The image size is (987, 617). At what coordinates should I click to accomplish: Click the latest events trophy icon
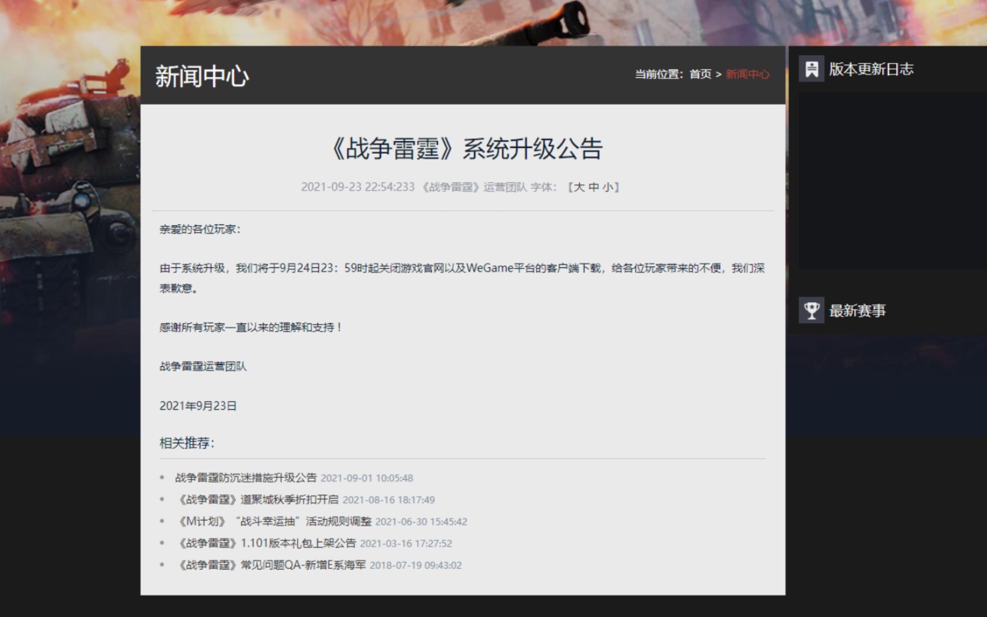pos(811,311)
